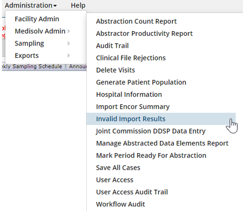Click highlighted Invalid Import Results

coord(161,119)
